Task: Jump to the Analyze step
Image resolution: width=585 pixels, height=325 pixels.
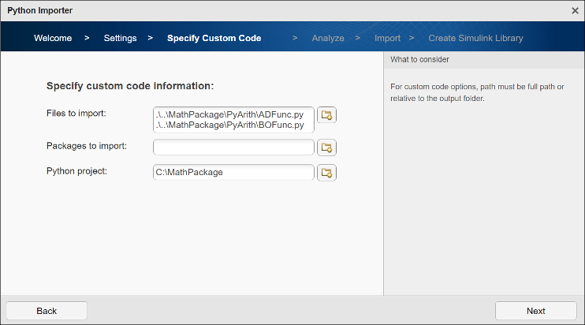Action: click(327, 38)
